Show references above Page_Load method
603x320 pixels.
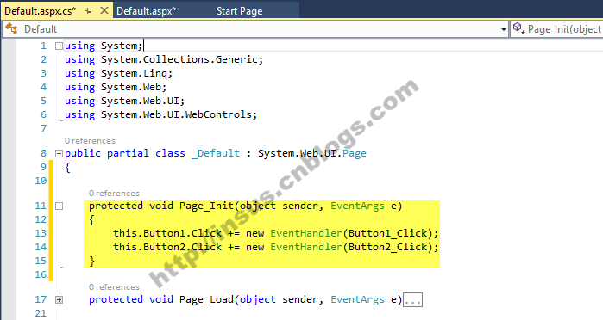[x=114, y=287]
